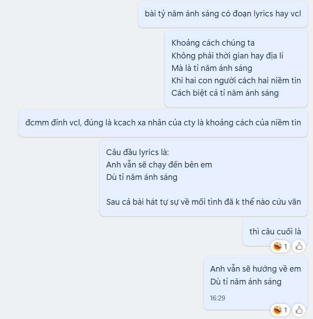This screenshot has width=313, height=319.
Task: Click the phrase "khoảng cách của niềm tin"
Action: click(x=253, y=123)
